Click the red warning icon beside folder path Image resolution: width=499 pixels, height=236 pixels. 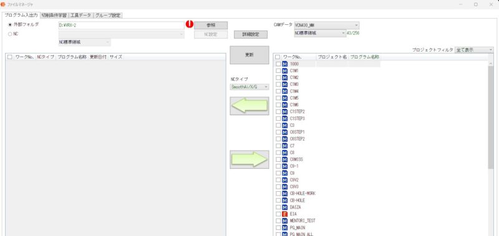[190, 24]
